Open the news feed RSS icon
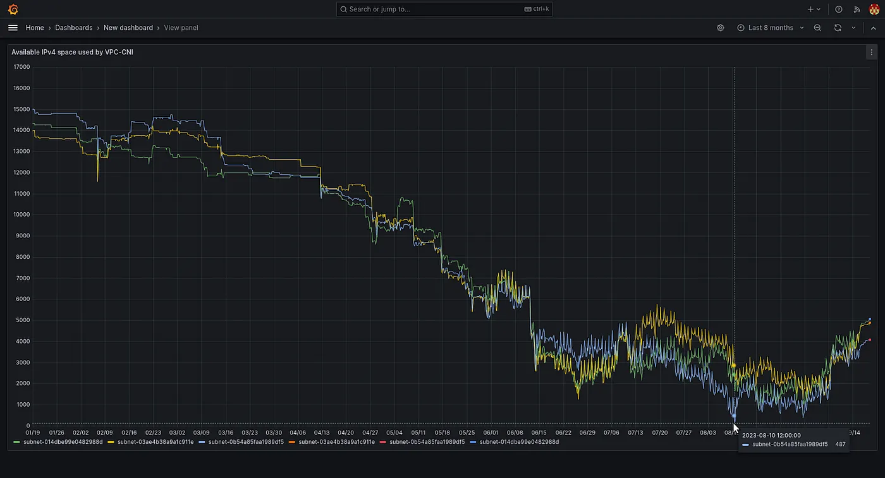This screenshot has height=478, width=885. click(857, 9)
